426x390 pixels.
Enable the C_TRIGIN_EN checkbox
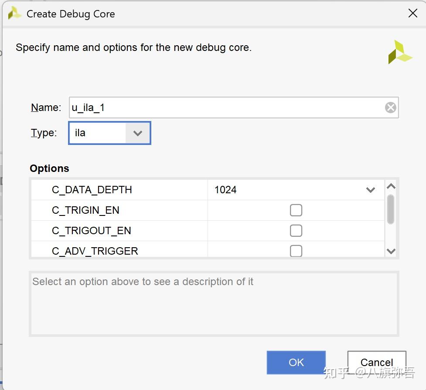click(x=296, y=210)
